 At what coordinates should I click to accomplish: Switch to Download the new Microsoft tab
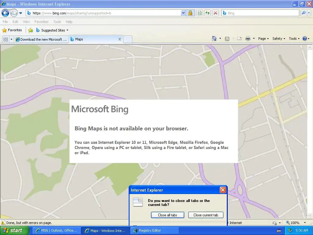(x=41, y=39)
